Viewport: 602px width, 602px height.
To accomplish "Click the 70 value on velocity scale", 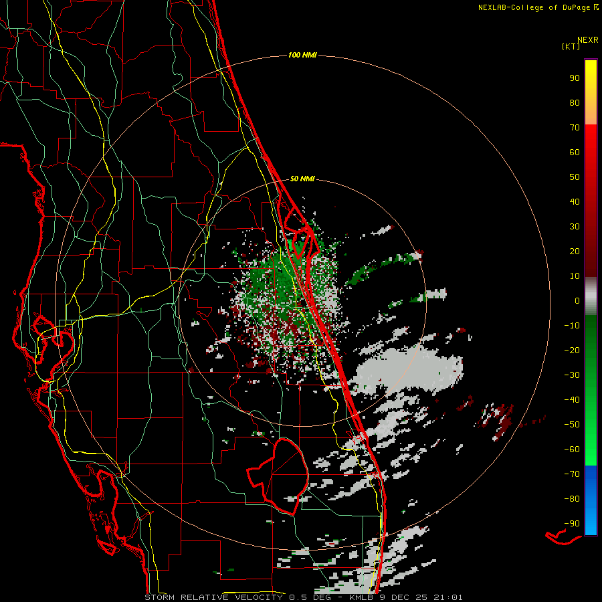I will pos(575,128).
